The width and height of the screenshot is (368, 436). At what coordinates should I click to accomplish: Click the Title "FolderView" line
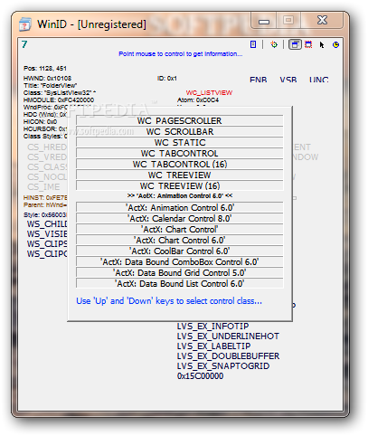click(x=50, y=86)
